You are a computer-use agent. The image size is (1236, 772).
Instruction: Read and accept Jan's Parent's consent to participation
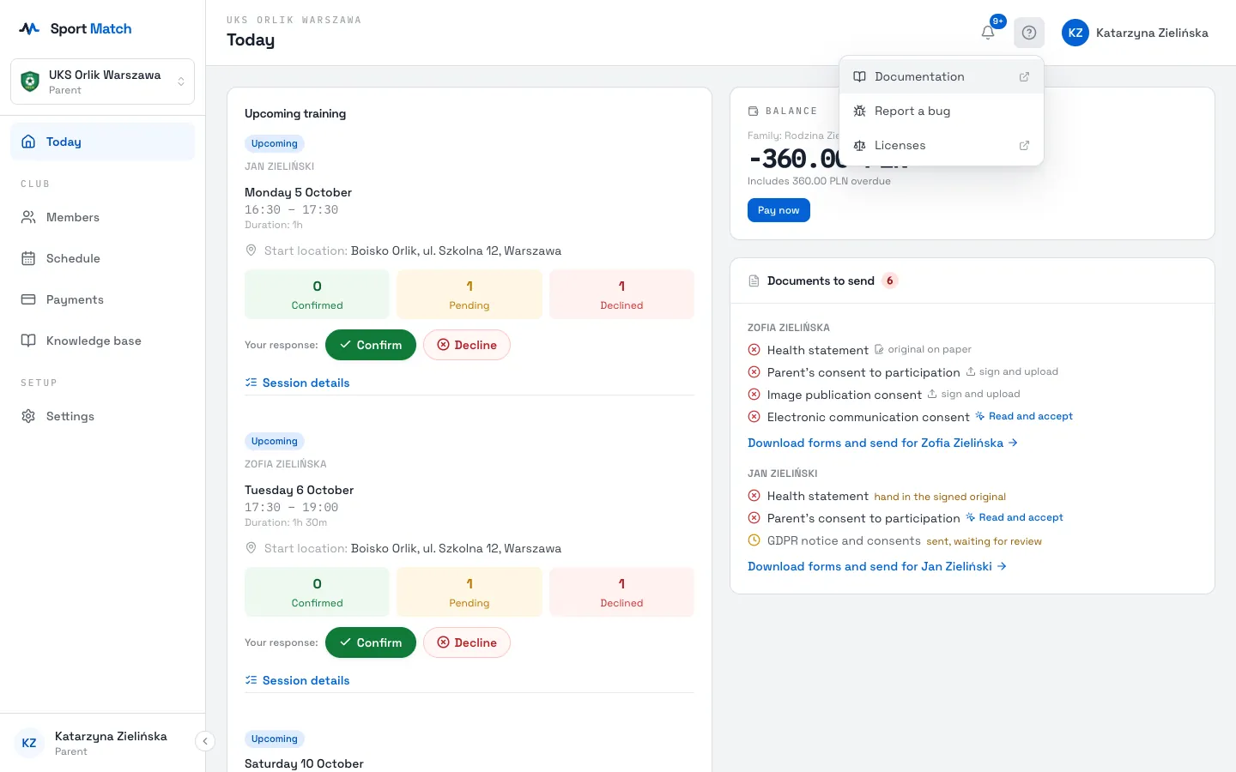coord(1015,517)
